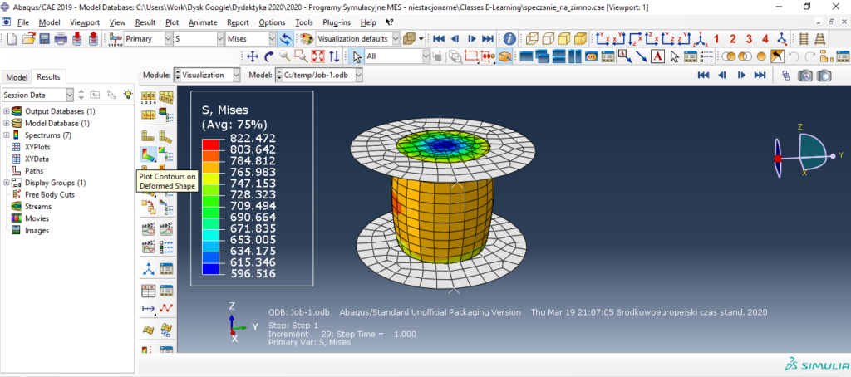Click the Field Output dialog icon
The height and width of the screenshot is (377, 851).
click(x=115, y=39)
